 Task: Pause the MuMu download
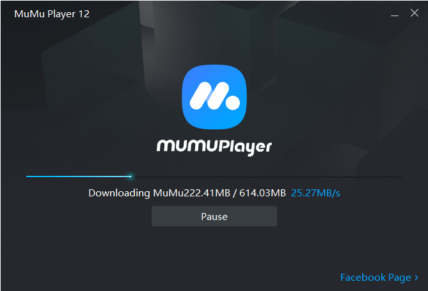(x=214, y=216)
